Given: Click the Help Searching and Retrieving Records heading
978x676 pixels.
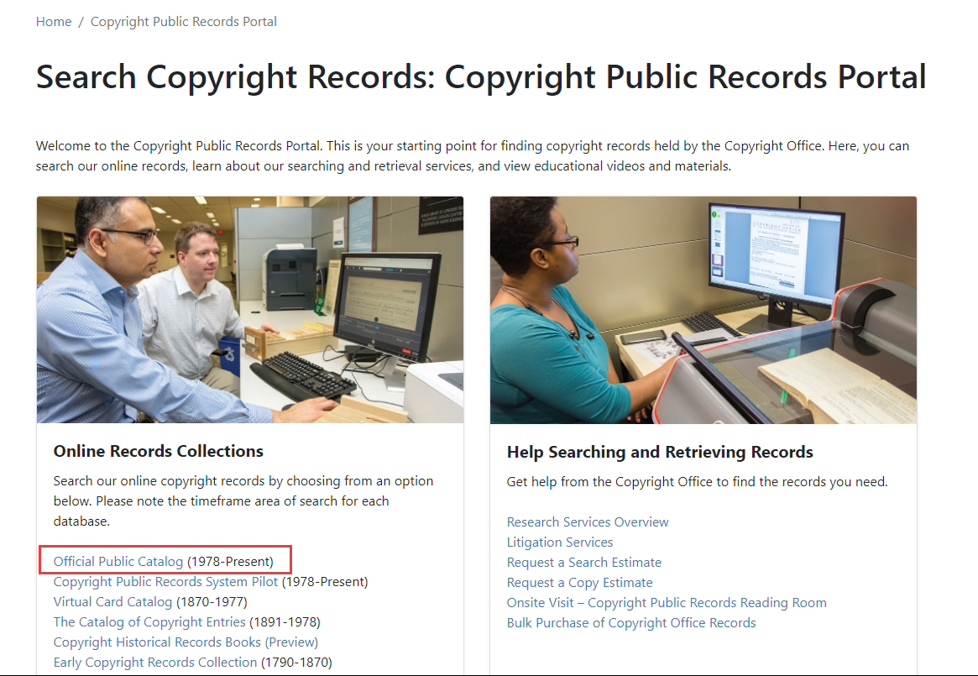Looking at the screenshot, I should pos(660,452).
